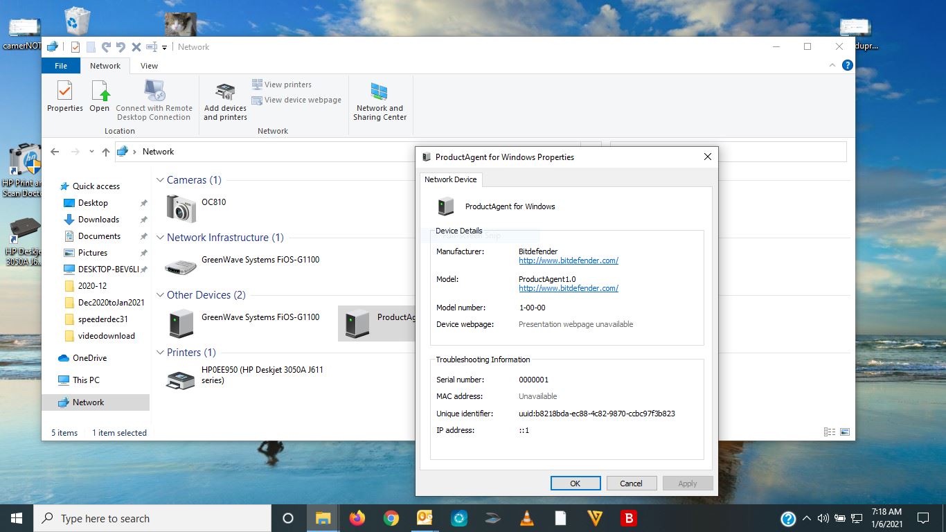Open Explorer Help question mark icon

tap(847, 65)
